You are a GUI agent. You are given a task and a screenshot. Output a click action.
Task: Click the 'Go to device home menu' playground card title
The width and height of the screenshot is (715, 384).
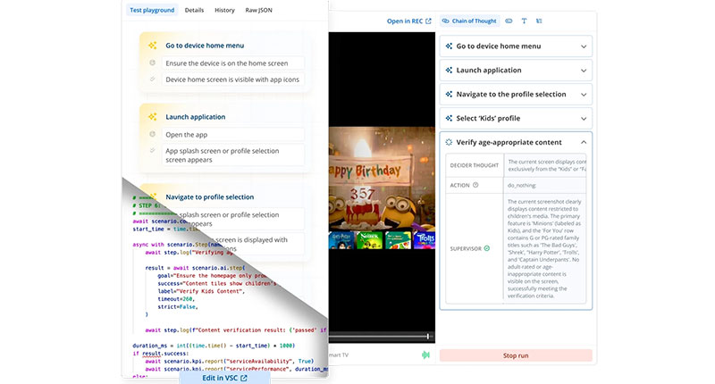(205, 46)
